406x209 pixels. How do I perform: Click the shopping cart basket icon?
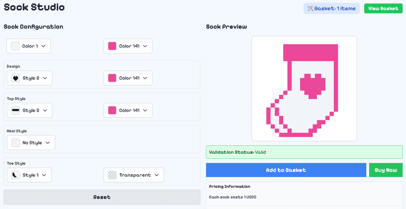pyautogui.click(x=310, y=8)
